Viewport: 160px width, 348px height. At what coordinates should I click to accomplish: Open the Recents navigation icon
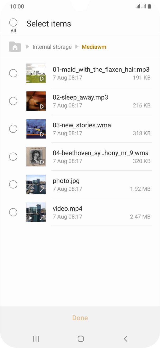[x=36, y=338]
